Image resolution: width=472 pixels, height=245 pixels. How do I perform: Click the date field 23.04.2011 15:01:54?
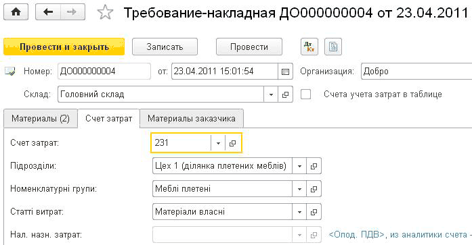tap(225, 72)
